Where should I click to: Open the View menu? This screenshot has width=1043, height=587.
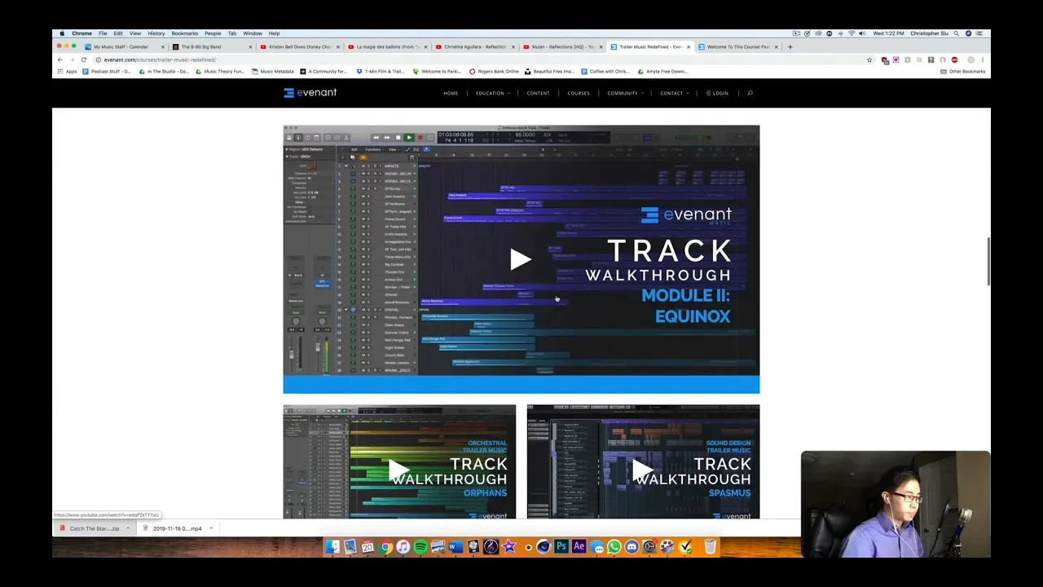coord(135,33)
